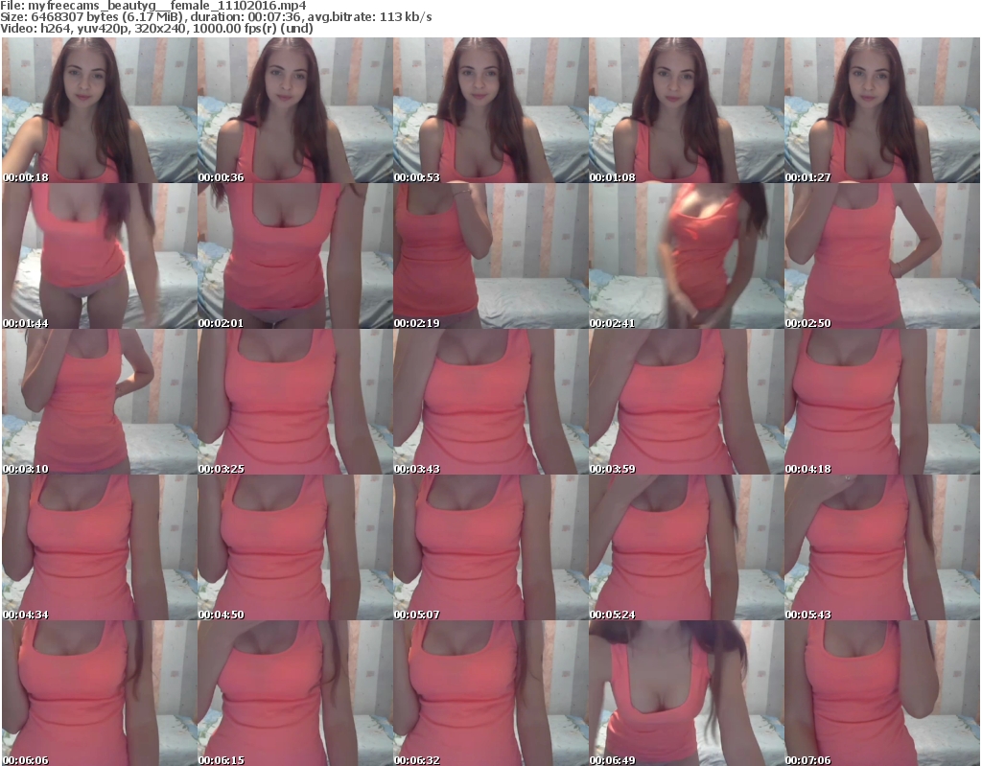Select the final thumbnail at 00:07:06
The image size is (982, 766).
coord(881,692)
